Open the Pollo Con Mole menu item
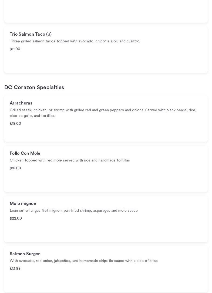This screenshot has width=212, height=293. point(25,153)
